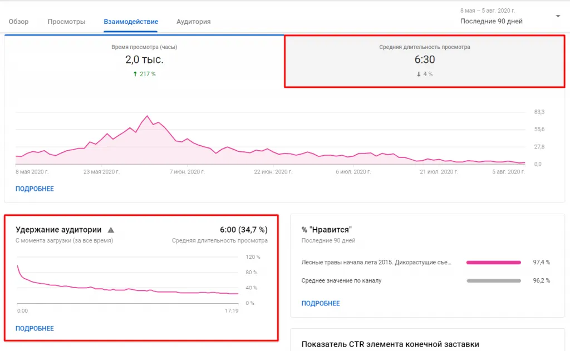The width and height of the screenshot is (570, 351).
Task: Open the date range dropdown arrow
Action: tap(558, 16)
